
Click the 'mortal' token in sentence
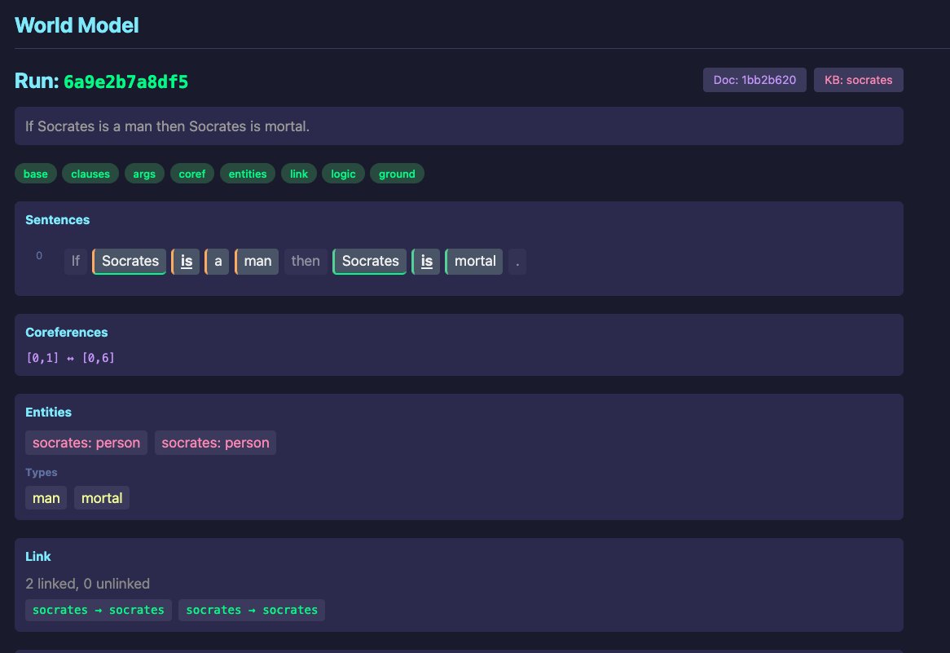click(x=474, y=262)
